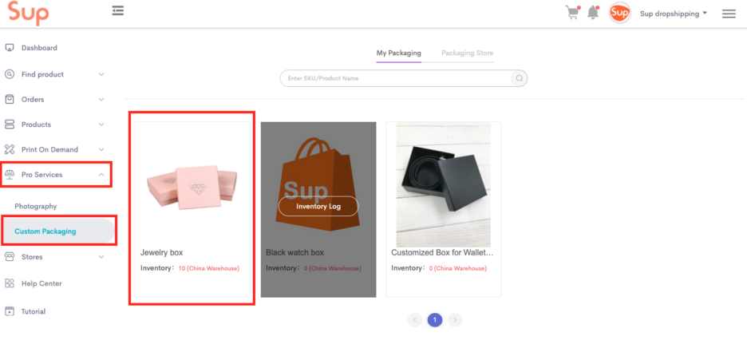Open Tutorial from the sidebar
Viewport: 747px width, 348px height.
click(x=34, y=311)
